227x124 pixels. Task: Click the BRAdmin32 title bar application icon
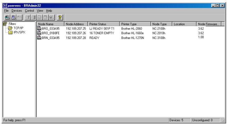pos(5,6)
